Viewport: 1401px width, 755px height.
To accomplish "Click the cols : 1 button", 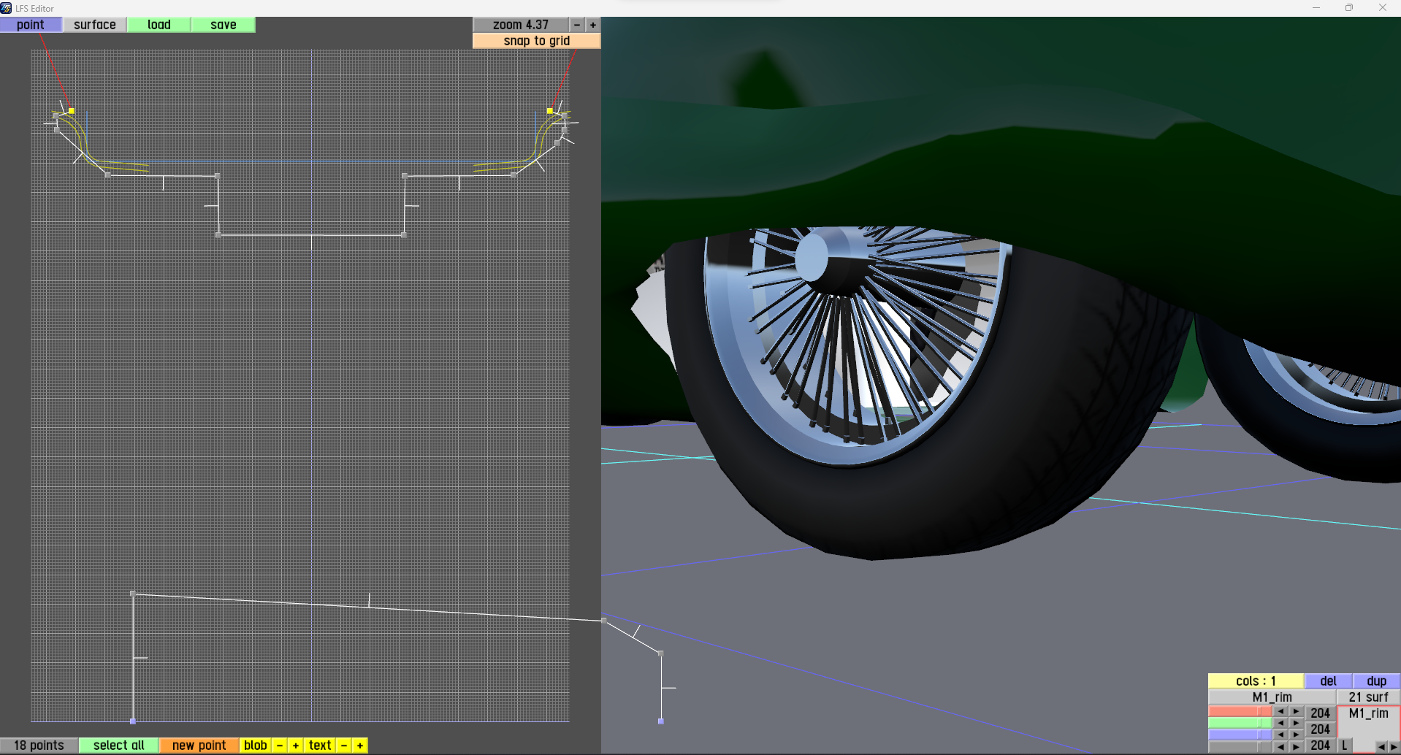I will click(x=1256, y=681).
